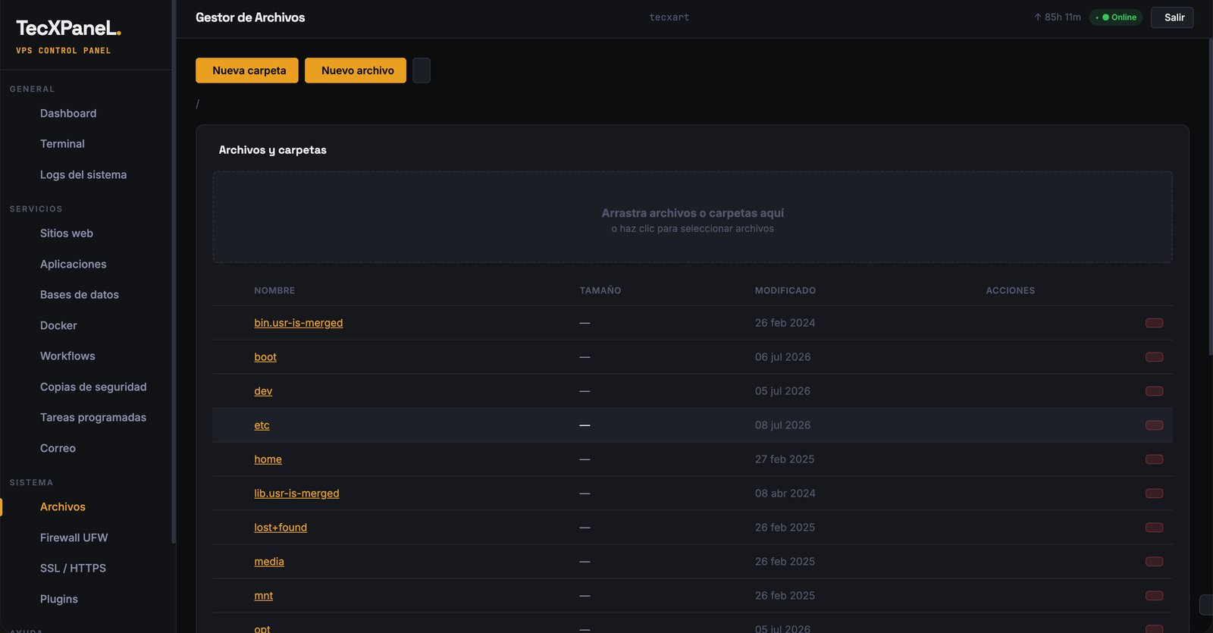This screenshot has width=1213, height=633.
Task: Open the lib.usr-is-merged folder
Action: [x=296, y=494]
